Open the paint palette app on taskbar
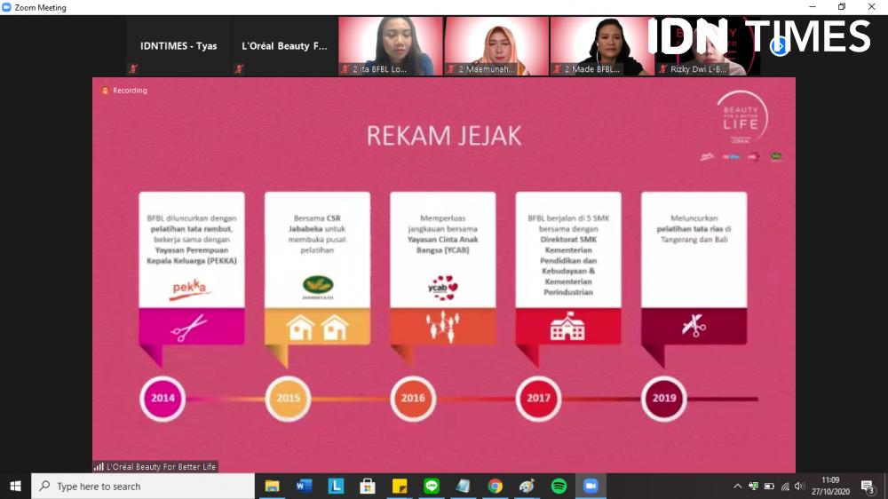Image resolution: width=888 pixels, height=499 pixels. (527, 486)
